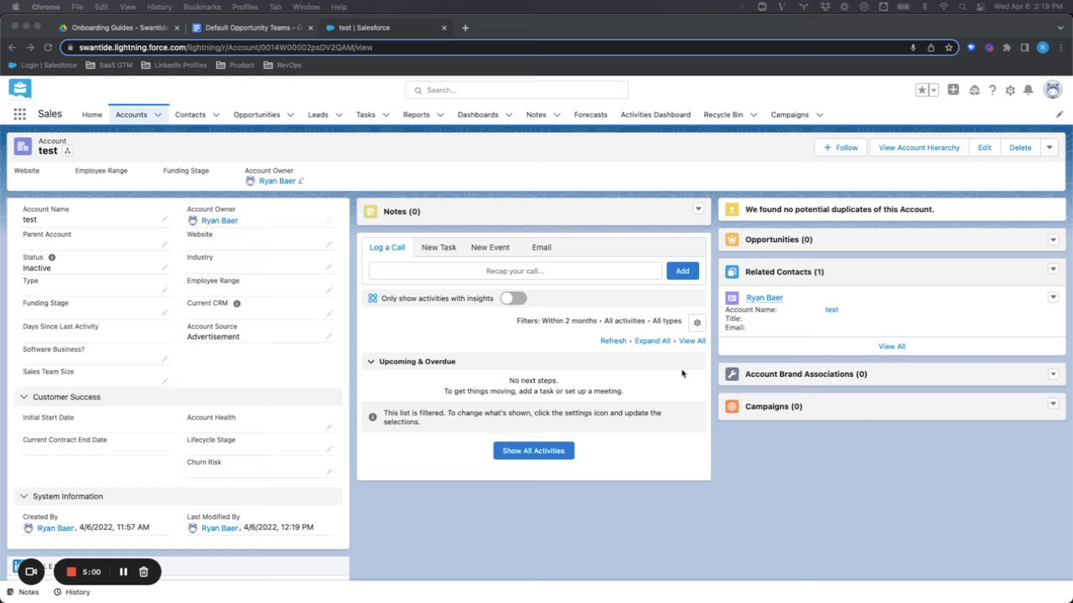
Task: Edit Account Name with pencil icon
Action: click(164, 219)
